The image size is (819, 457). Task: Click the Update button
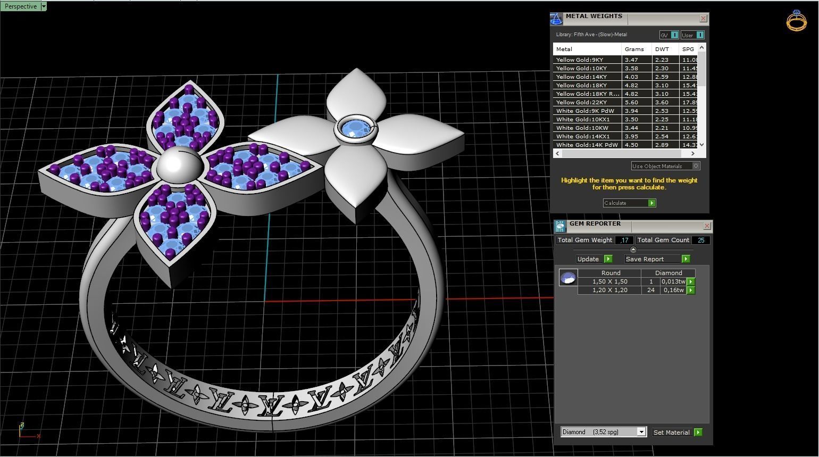click(594, 259)
